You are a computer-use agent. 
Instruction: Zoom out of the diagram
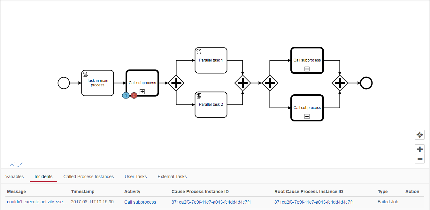[420, 159]
